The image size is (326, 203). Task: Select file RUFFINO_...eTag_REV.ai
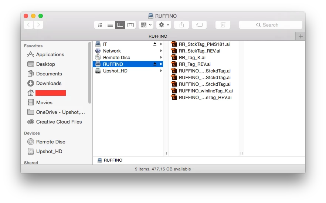205,97
